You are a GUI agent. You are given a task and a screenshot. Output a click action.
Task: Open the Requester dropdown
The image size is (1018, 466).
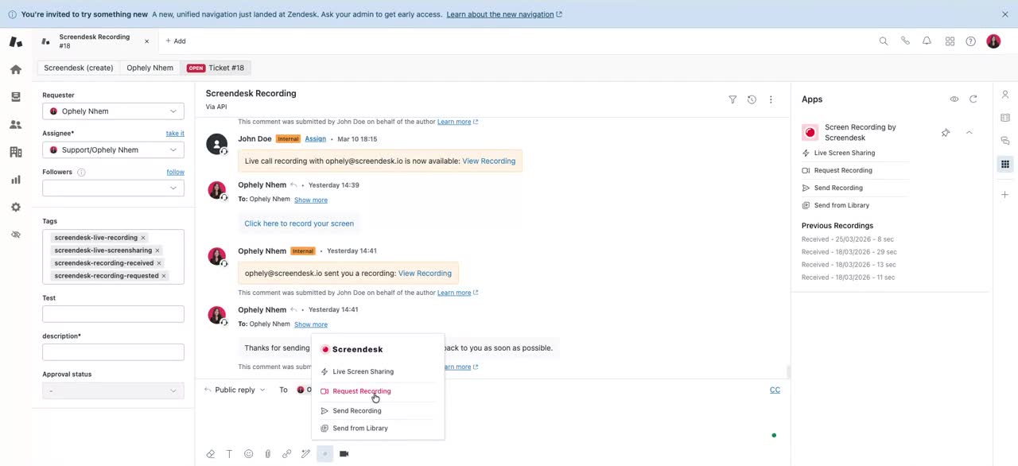click(113, 111)
